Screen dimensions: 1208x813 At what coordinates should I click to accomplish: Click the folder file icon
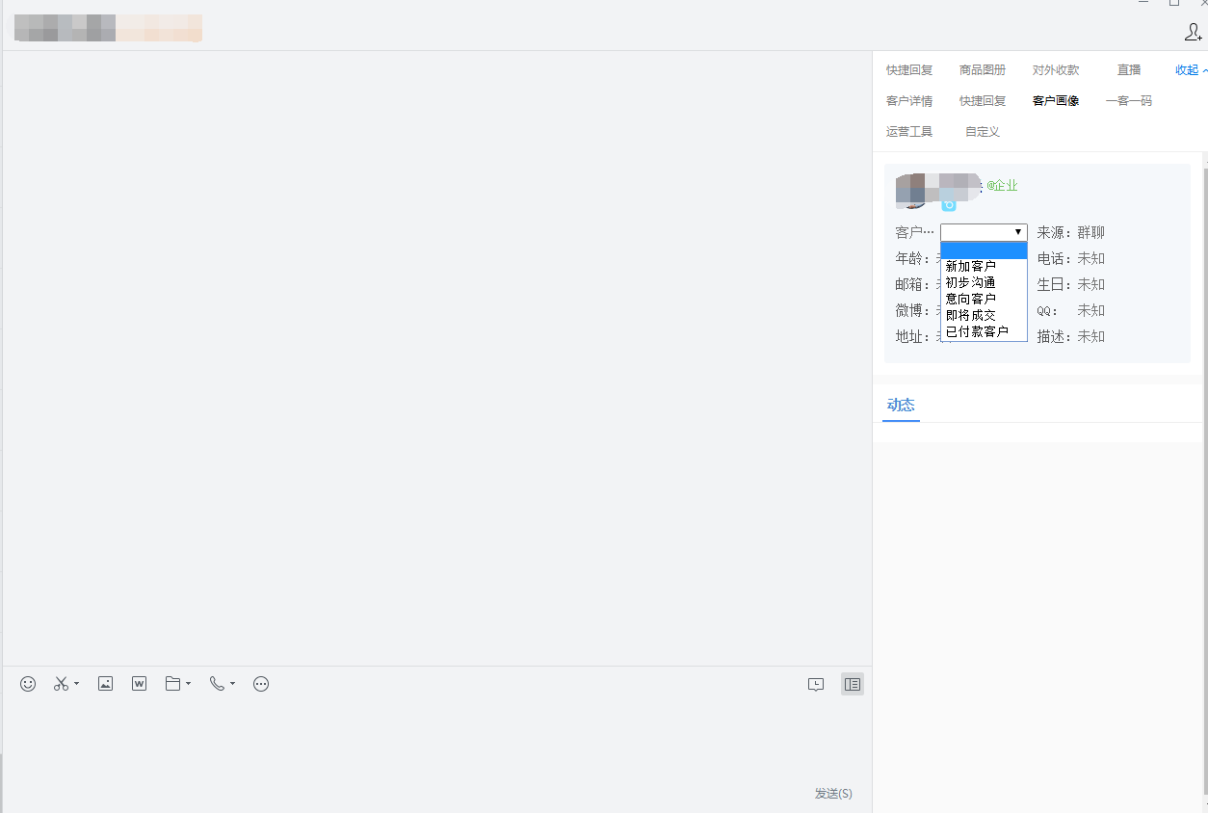tap(173, 684)
